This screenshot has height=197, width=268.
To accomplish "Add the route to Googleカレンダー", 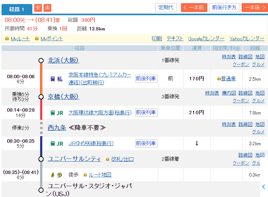I will 206,38.
